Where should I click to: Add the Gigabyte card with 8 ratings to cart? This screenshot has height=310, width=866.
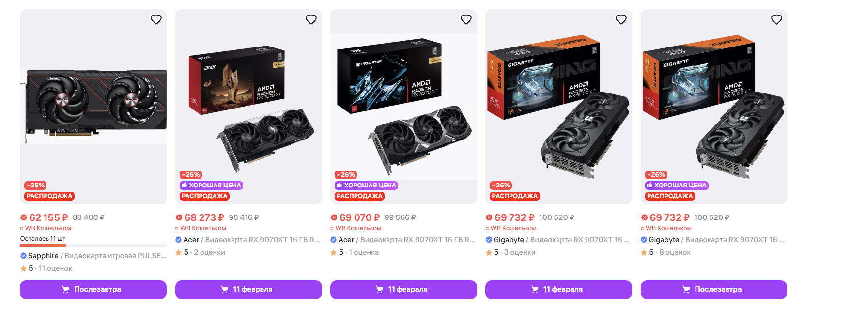713,289
